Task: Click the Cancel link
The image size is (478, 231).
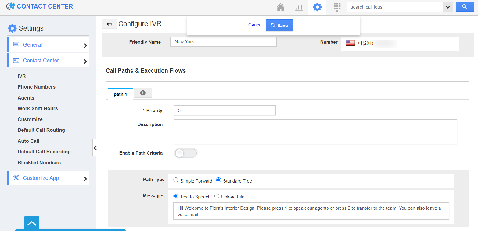Action: click(x=255, y=25)
